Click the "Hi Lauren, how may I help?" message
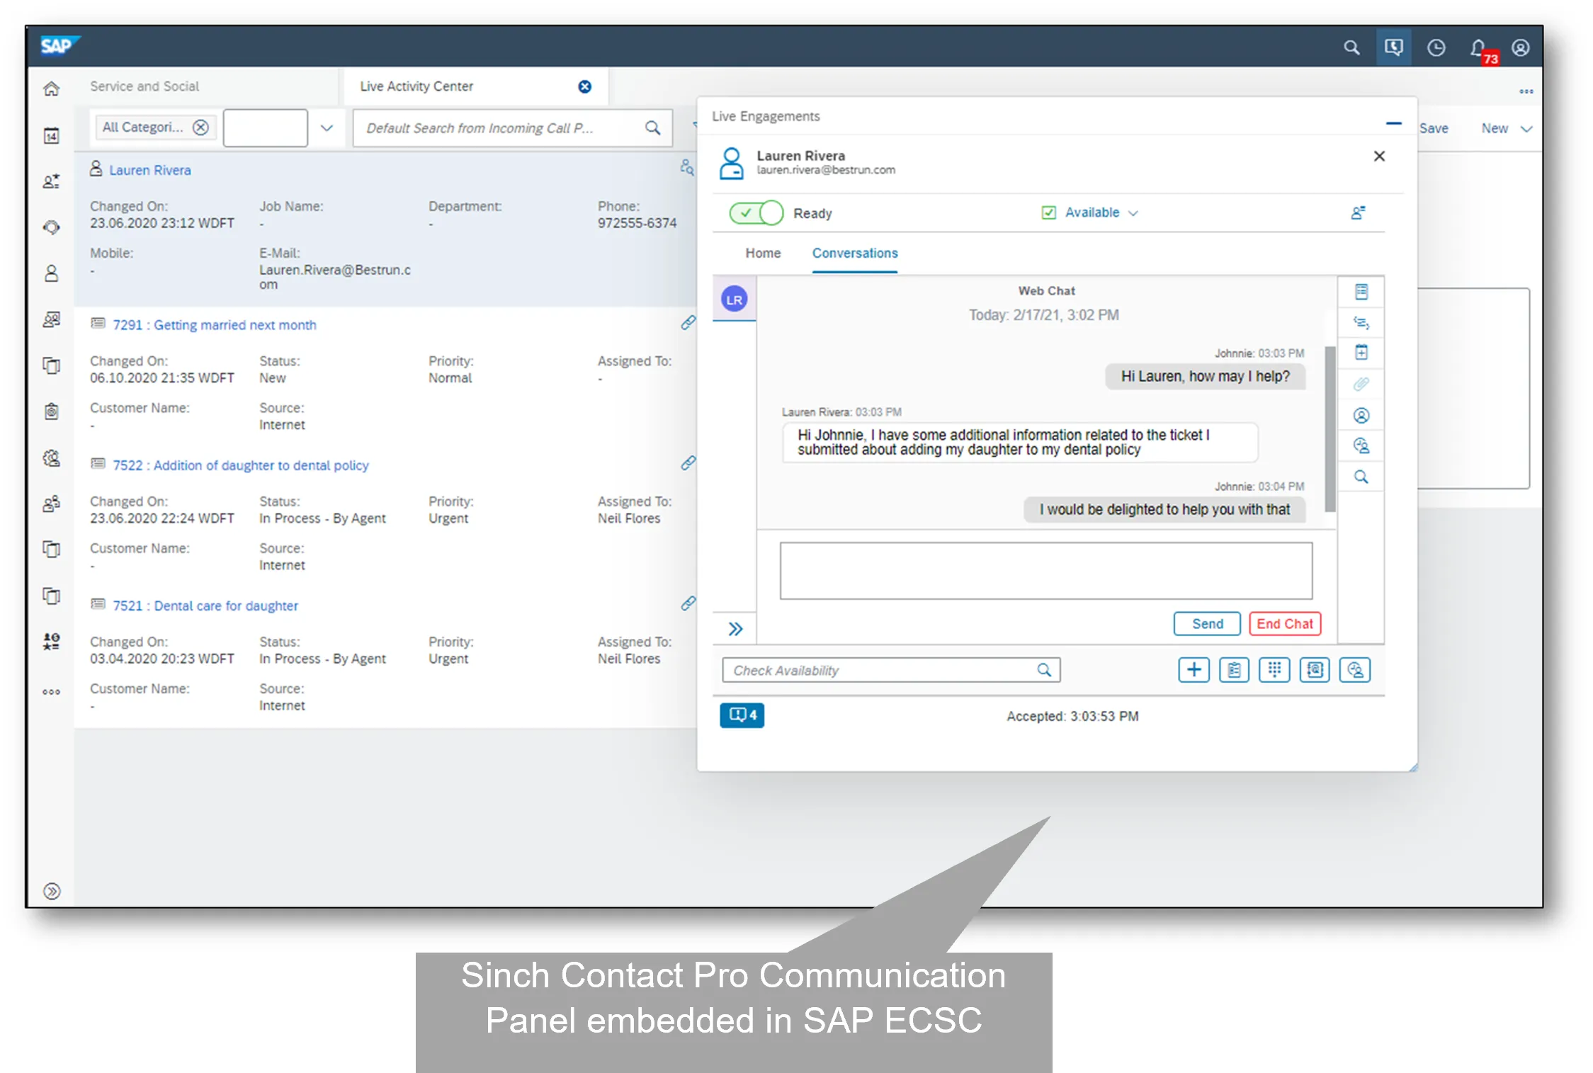 [x=1205, y=377]
